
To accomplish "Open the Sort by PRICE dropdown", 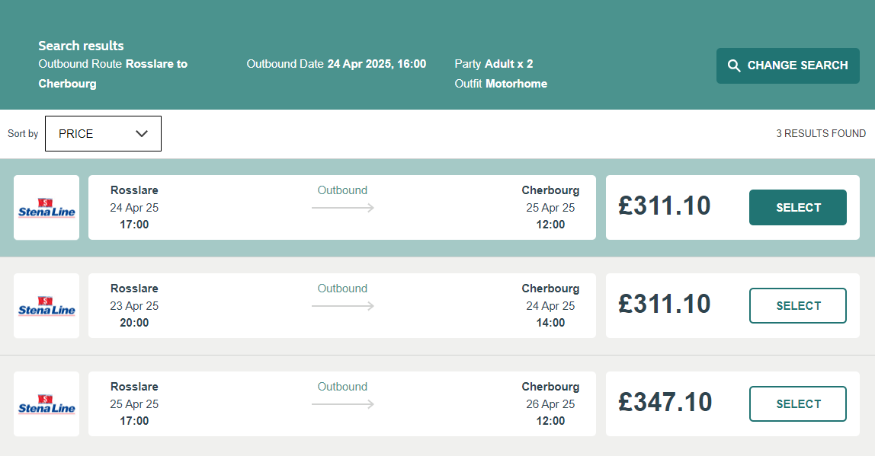I will point(103,134).
